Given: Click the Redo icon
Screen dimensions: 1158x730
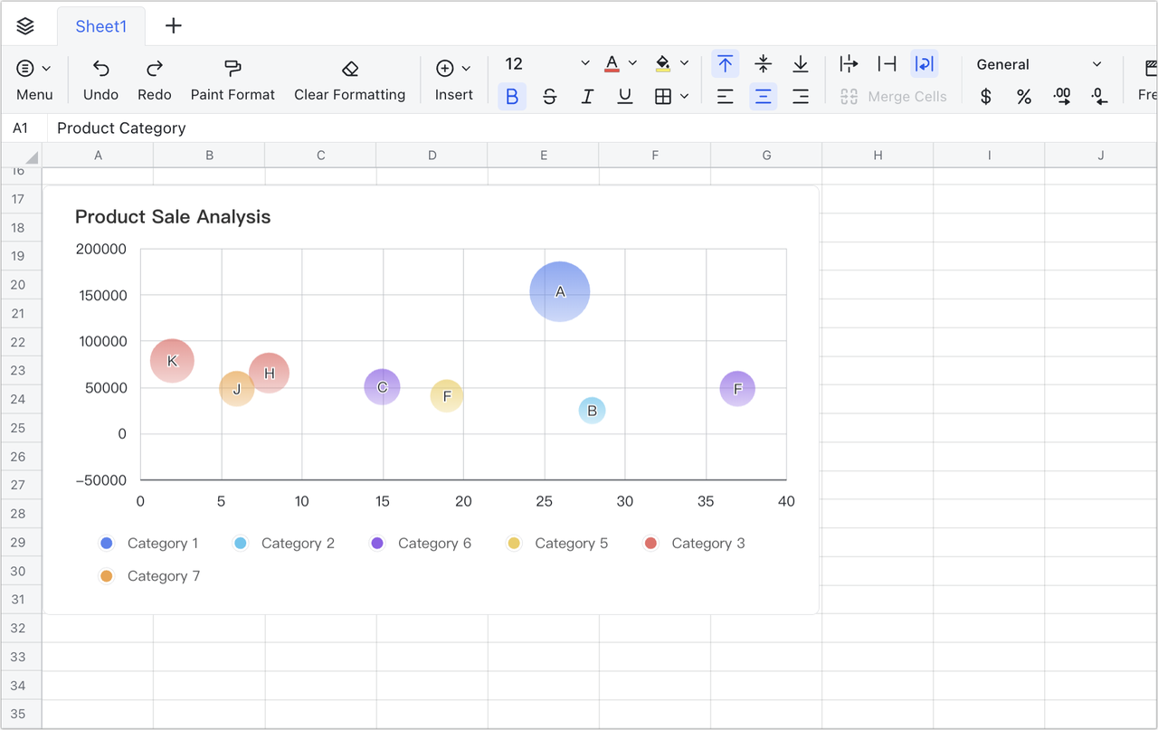Looking at the screenshot, I should [155, 69].
